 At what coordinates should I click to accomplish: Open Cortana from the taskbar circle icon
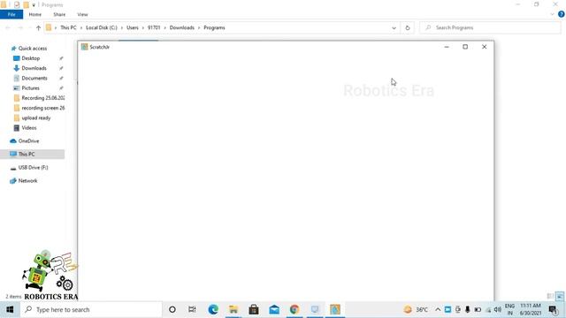pos(172,310)
